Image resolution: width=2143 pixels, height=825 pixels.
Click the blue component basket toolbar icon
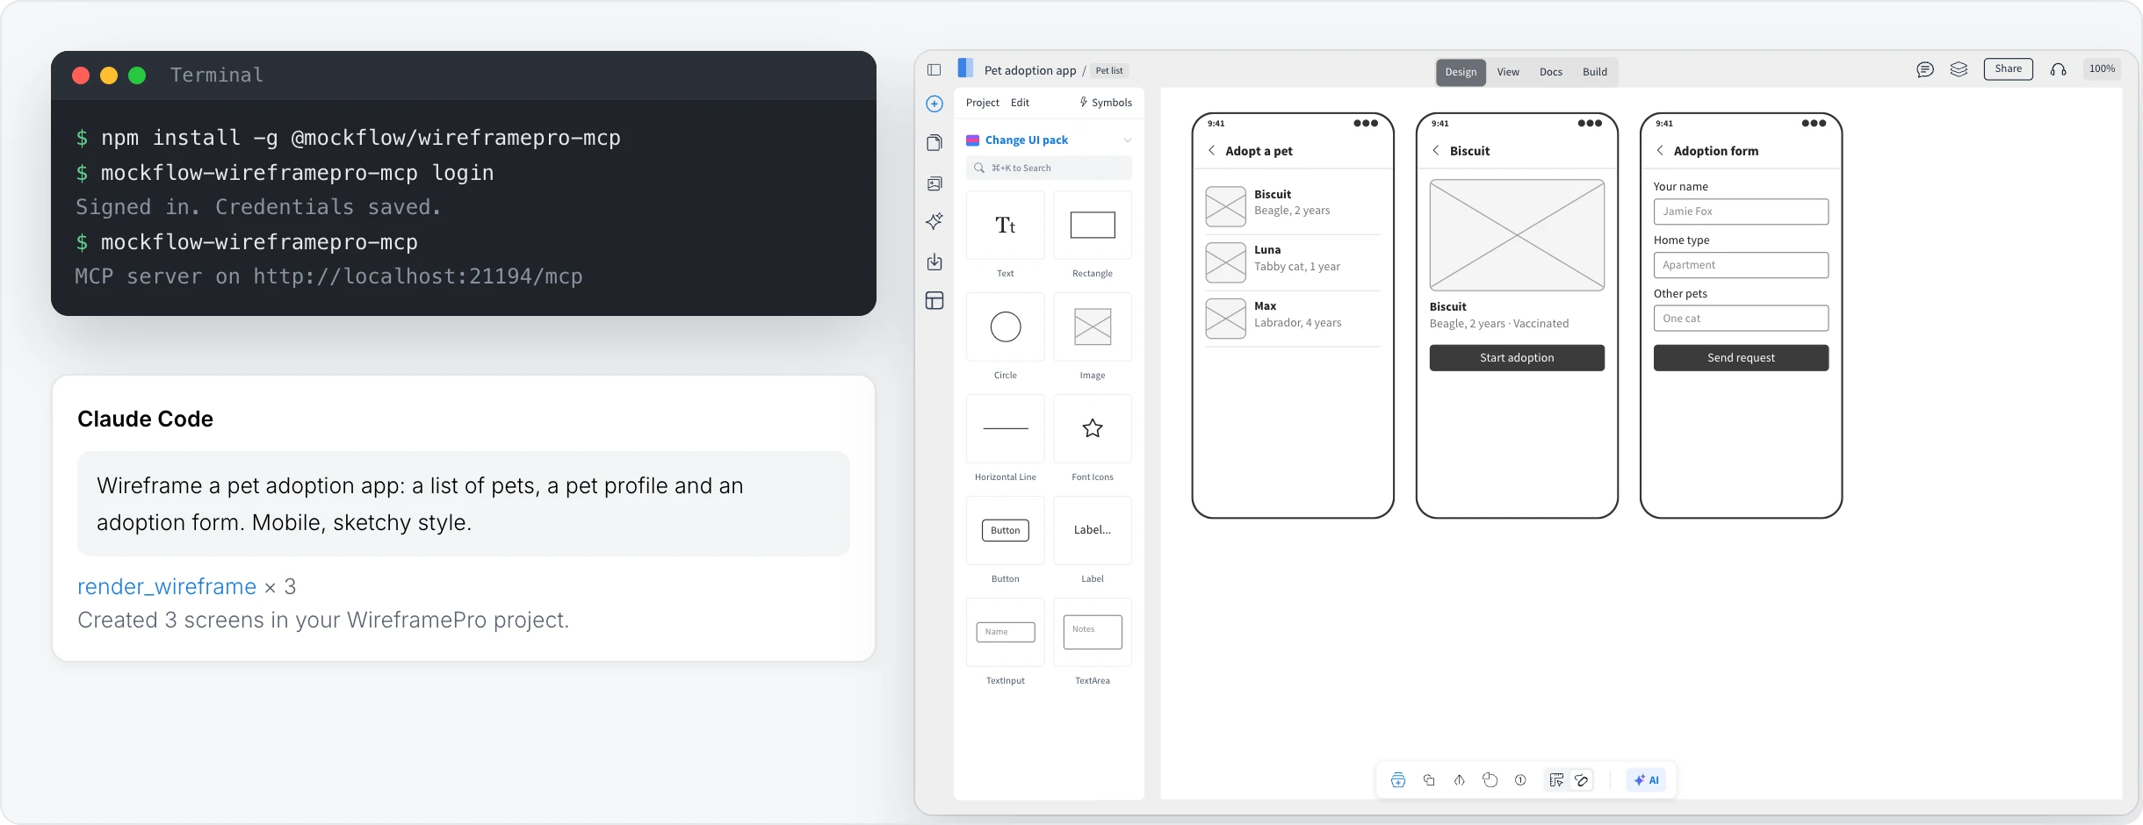(1398, 780)
